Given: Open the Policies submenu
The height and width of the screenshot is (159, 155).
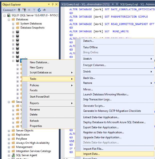Looking at the screenshot, I should (48, 85).
